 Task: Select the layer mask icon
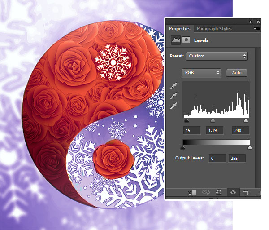[186, 40]
